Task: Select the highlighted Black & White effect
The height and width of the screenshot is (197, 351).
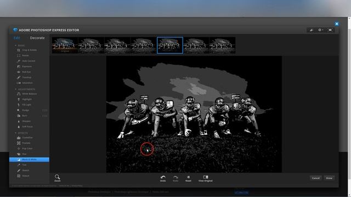Action: [29, 159]
